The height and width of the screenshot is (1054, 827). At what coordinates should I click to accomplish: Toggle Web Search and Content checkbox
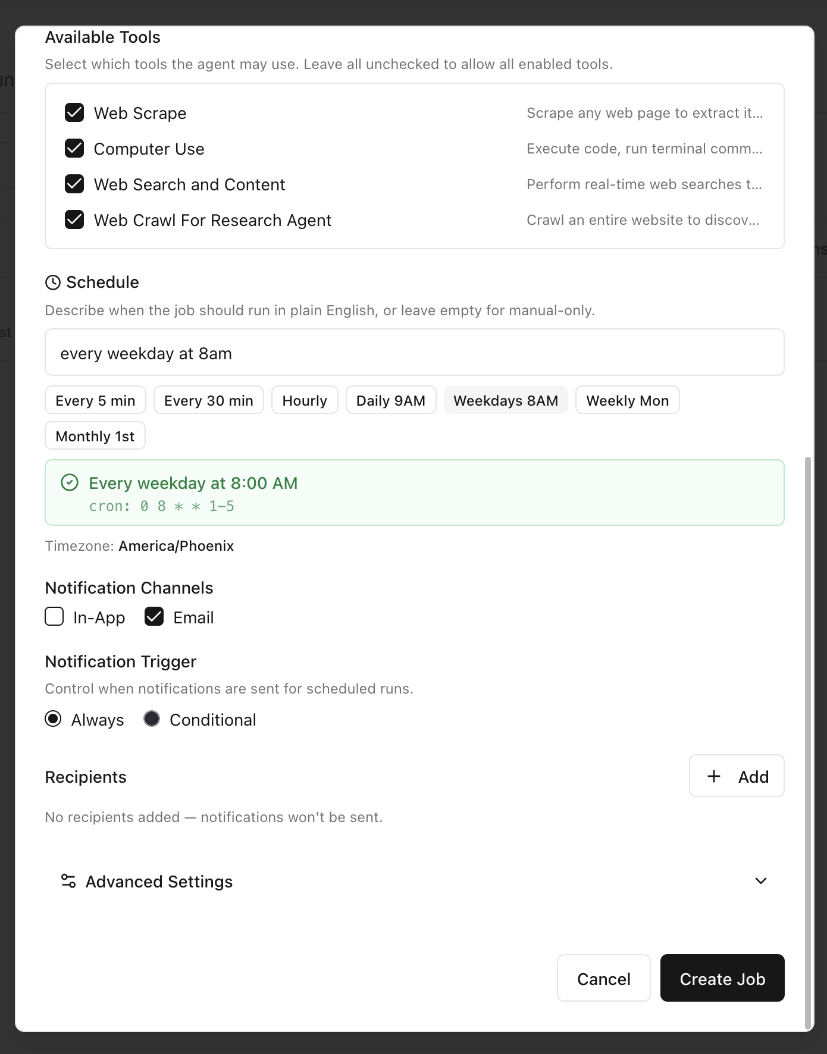coord(74,184)
